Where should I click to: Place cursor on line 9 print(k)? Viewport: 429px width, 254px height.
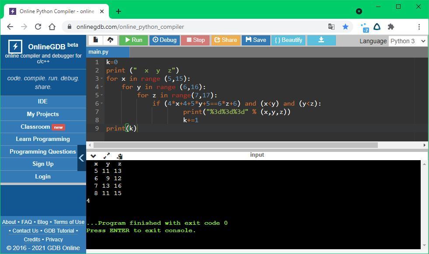[x=121, y=128]
